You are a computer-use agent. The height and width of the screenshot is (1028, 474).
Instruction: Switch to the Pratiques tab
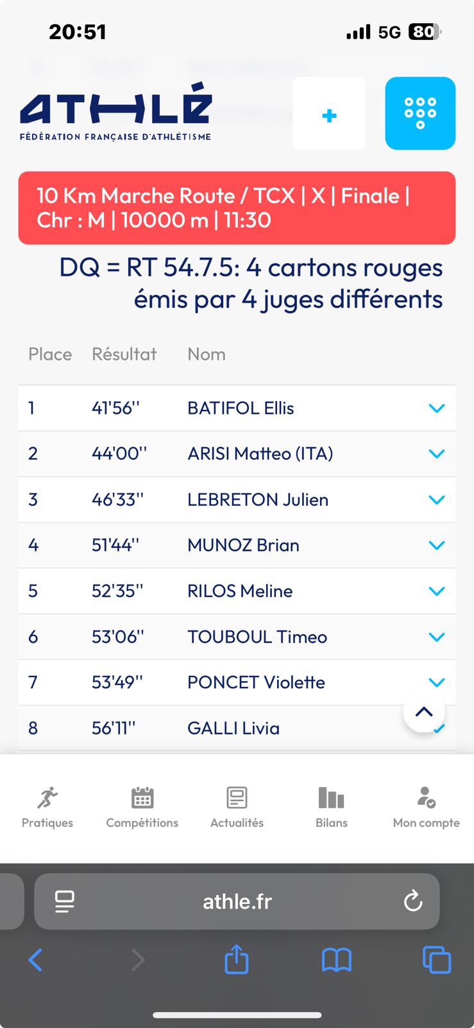[x=47, y=807]
